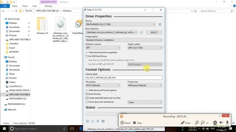Stop the screen recording
Image resolution: width=236 pixels, height=132 pixels.
pyautogui.click(x=138, y=123)
